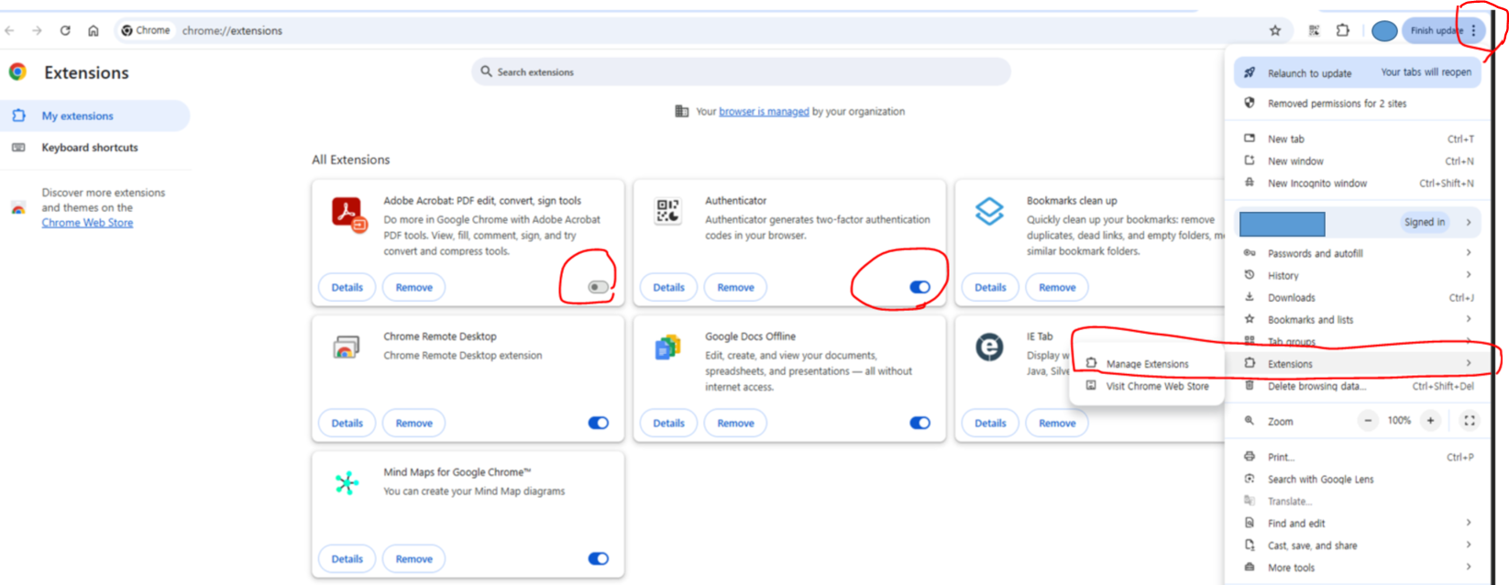Select Delete browsing data
1509x585 pixels.
click(1358, 386)
